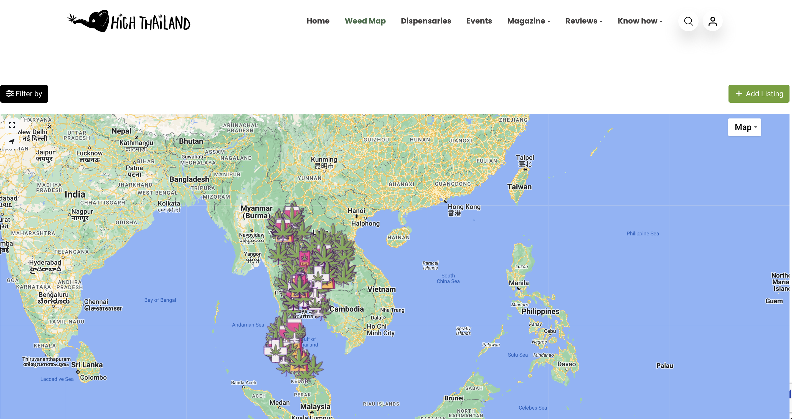792x419 pixels.
Task: Expand the Know how dropdown menu
Action: coord(640,21)
